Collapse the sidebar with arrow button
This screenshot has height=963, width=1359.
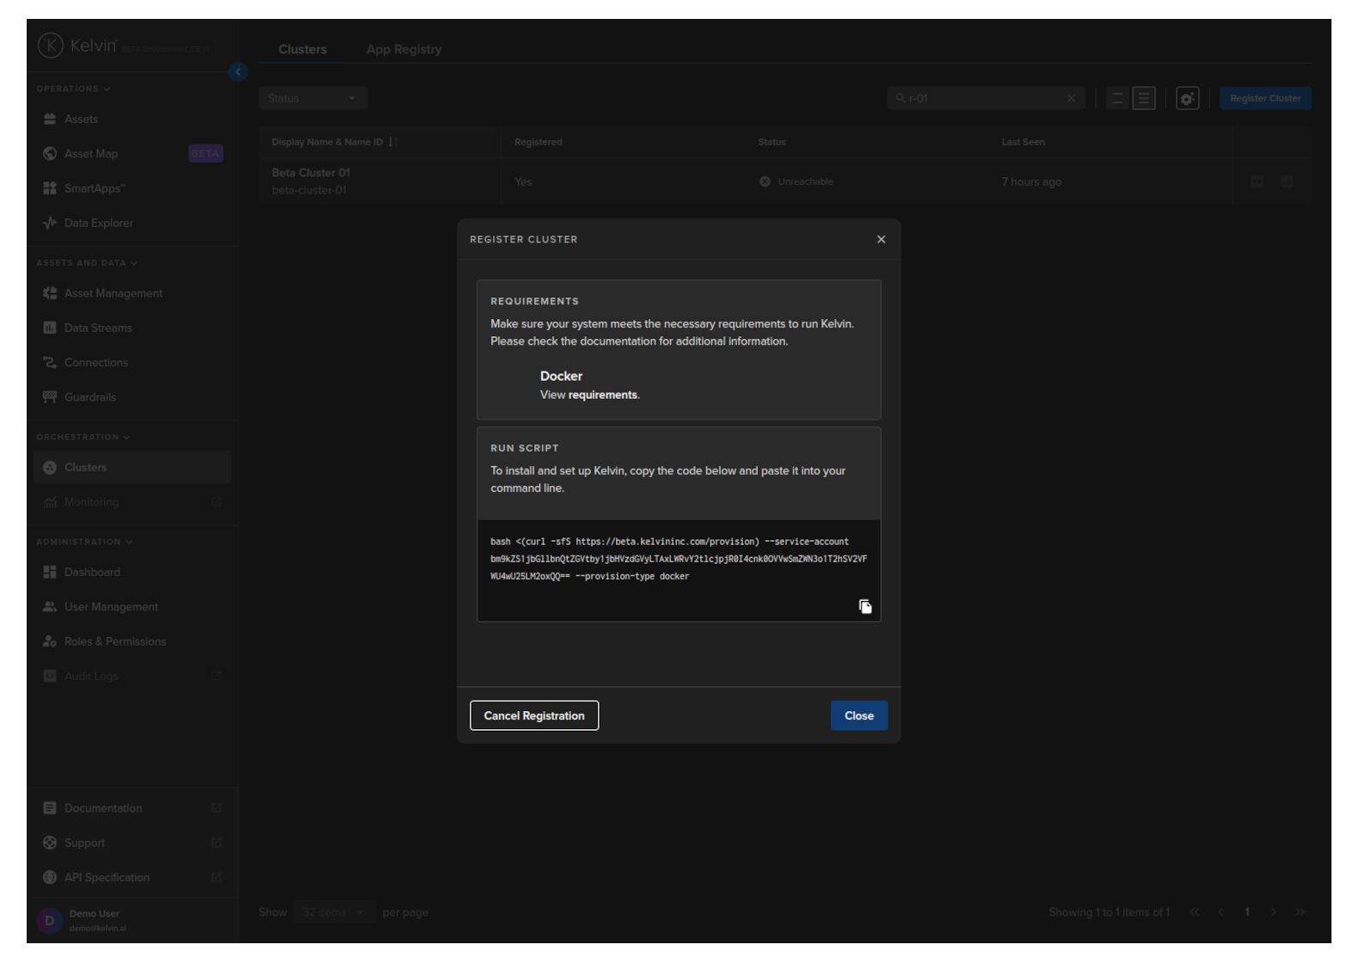(x=238, y=72)
